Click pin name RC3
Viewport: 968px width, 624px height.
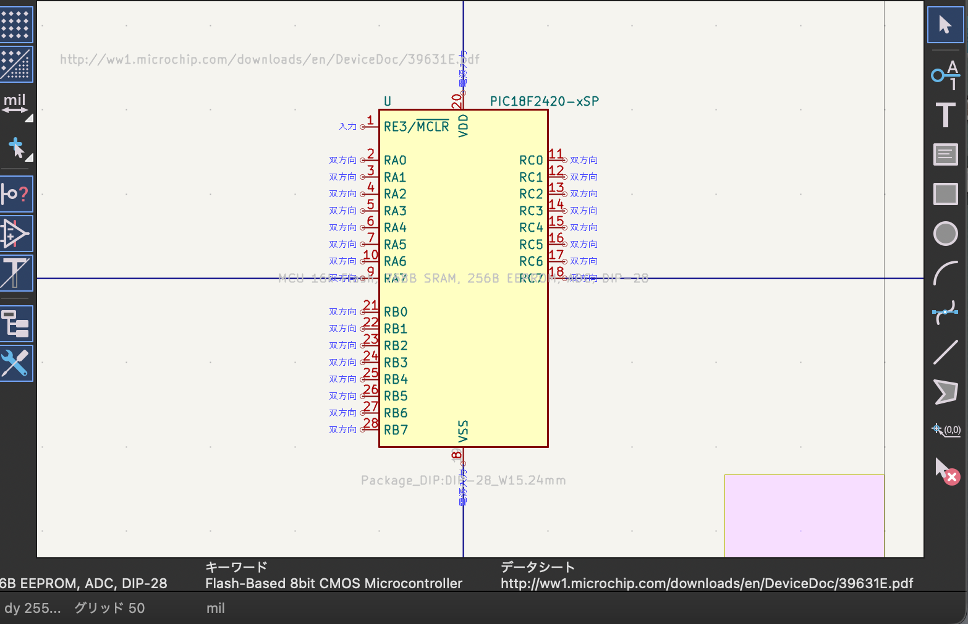[531, 211]
